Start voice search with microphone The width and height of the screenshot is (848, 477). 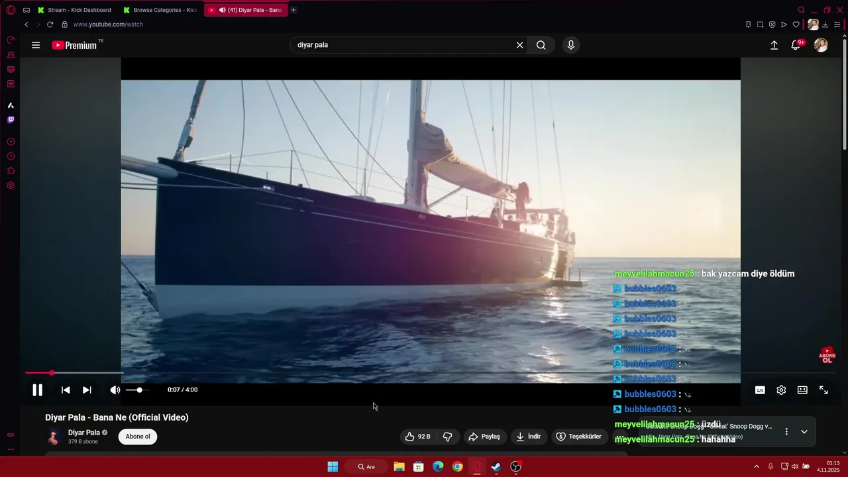571,45
